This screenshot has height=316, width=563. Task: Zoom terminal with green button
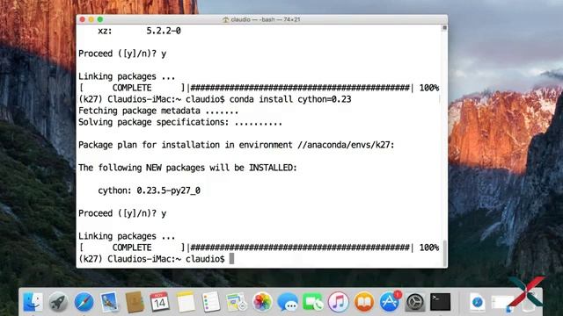point(100,19)
